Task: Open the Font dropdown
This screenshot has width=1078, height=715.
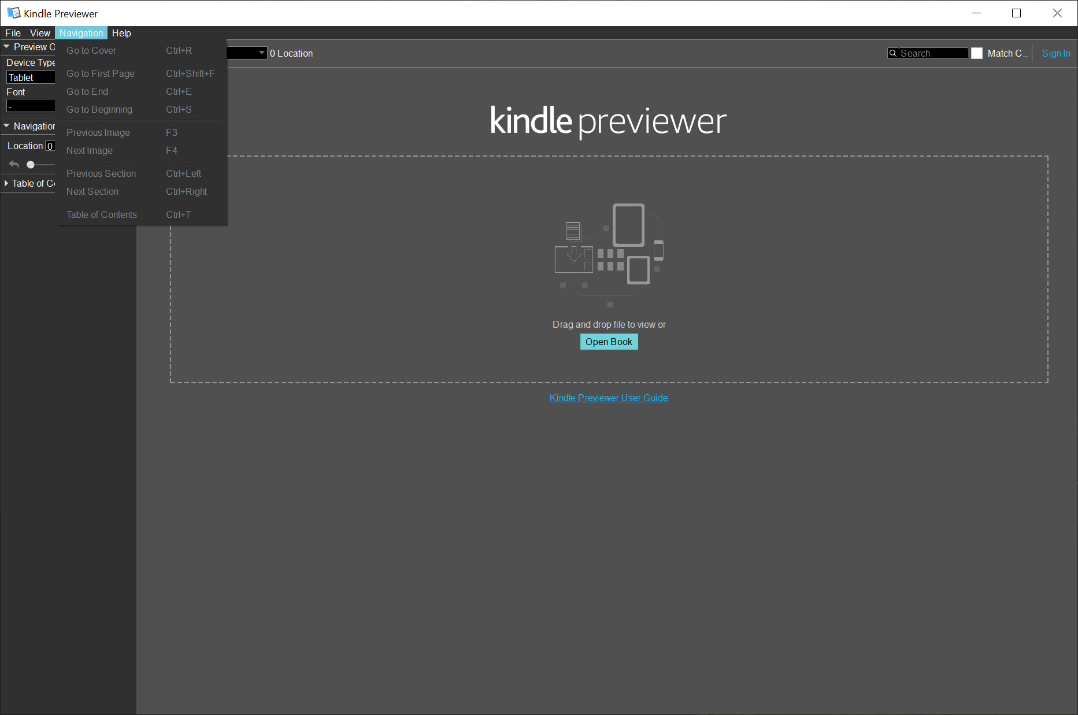Action: [x=30, y=106]
